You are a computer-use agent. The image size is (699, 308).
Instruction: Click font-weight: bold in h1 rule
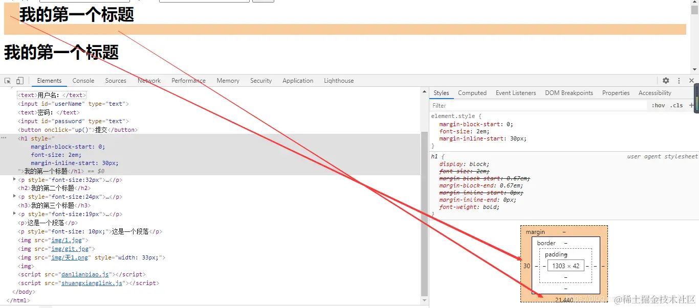click(469, 207)
